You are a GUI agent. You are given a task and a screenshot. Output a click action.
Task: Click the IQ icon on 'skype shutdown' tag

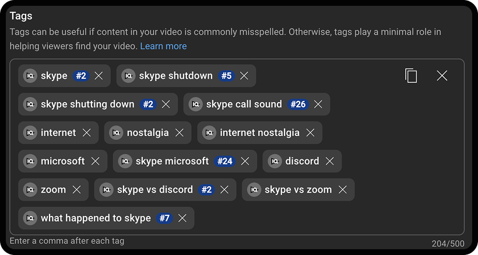click(128, 76)
